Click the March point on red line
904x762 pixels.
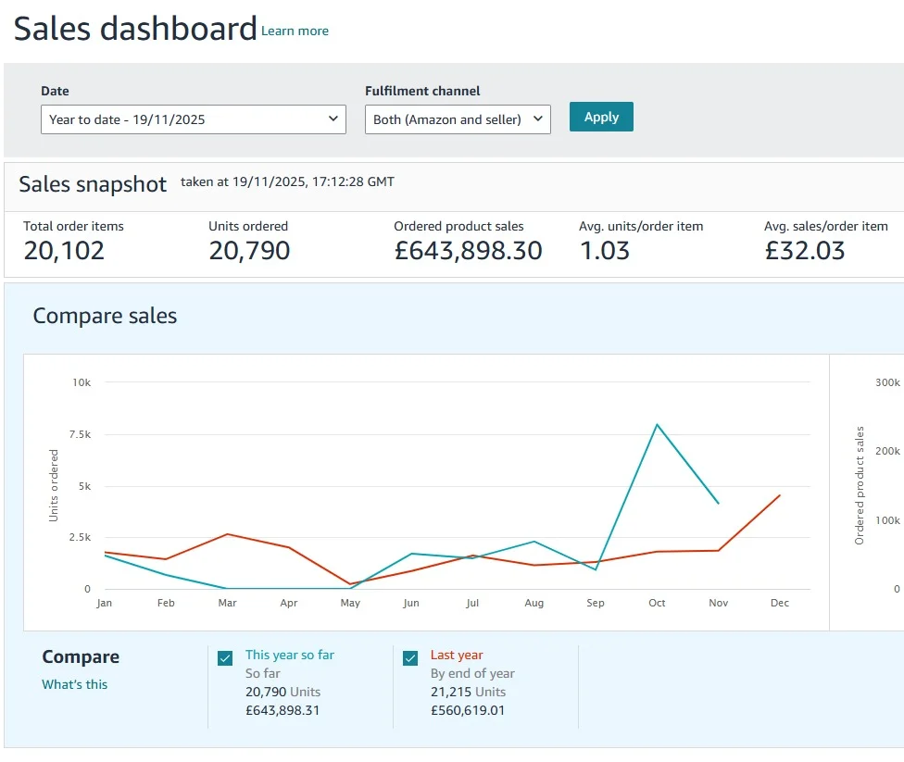coord(228,534)
